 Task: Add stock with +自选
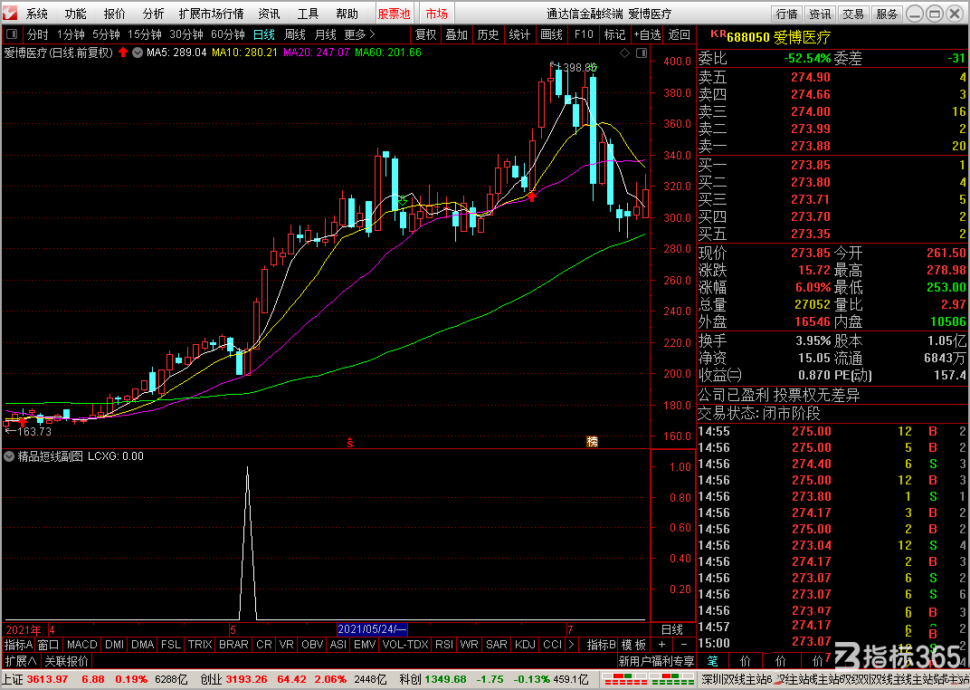(x=648, y=34)
